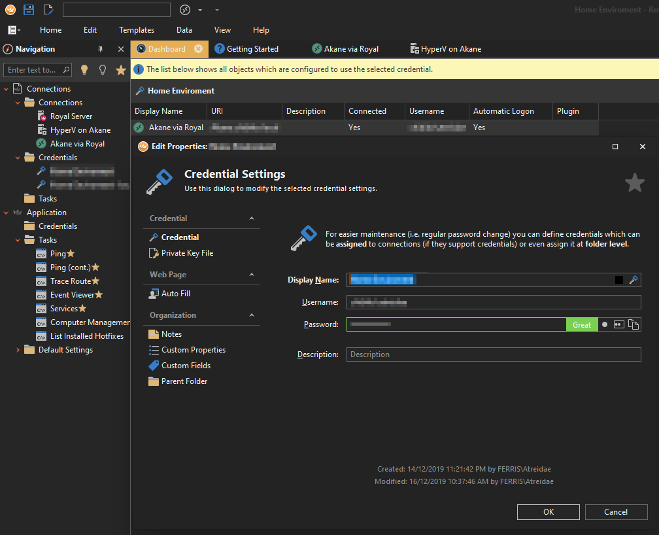Switch to the Akane via Royal tab
The height and width of the screenshot is (535, 659).
pos(346,49)
